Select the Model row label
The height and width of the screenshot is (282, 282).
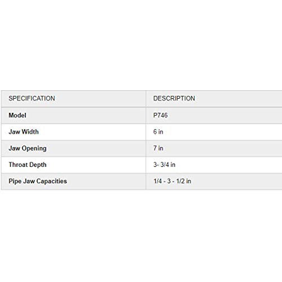[17, 115]
